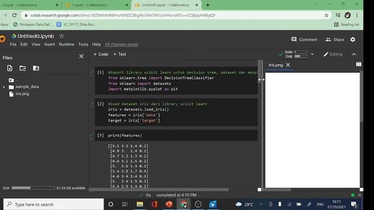
Task: Select the sample_data folder
Action: click(27, 87)
